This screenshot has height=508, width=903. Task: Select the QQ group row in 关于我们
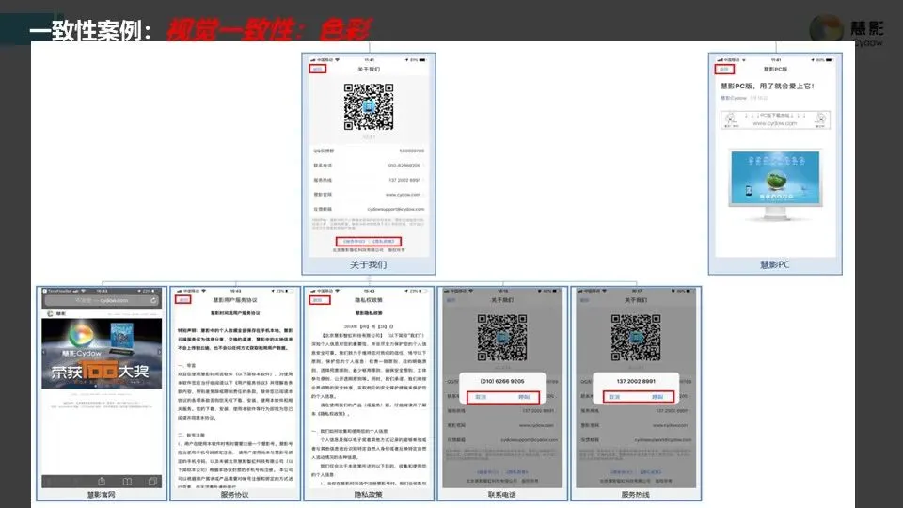tap(369, 151)
